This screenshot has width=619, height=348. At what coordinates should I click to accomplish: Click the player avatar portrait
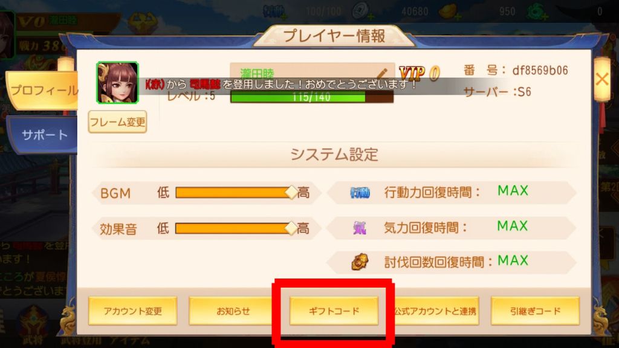pos(118,82)
